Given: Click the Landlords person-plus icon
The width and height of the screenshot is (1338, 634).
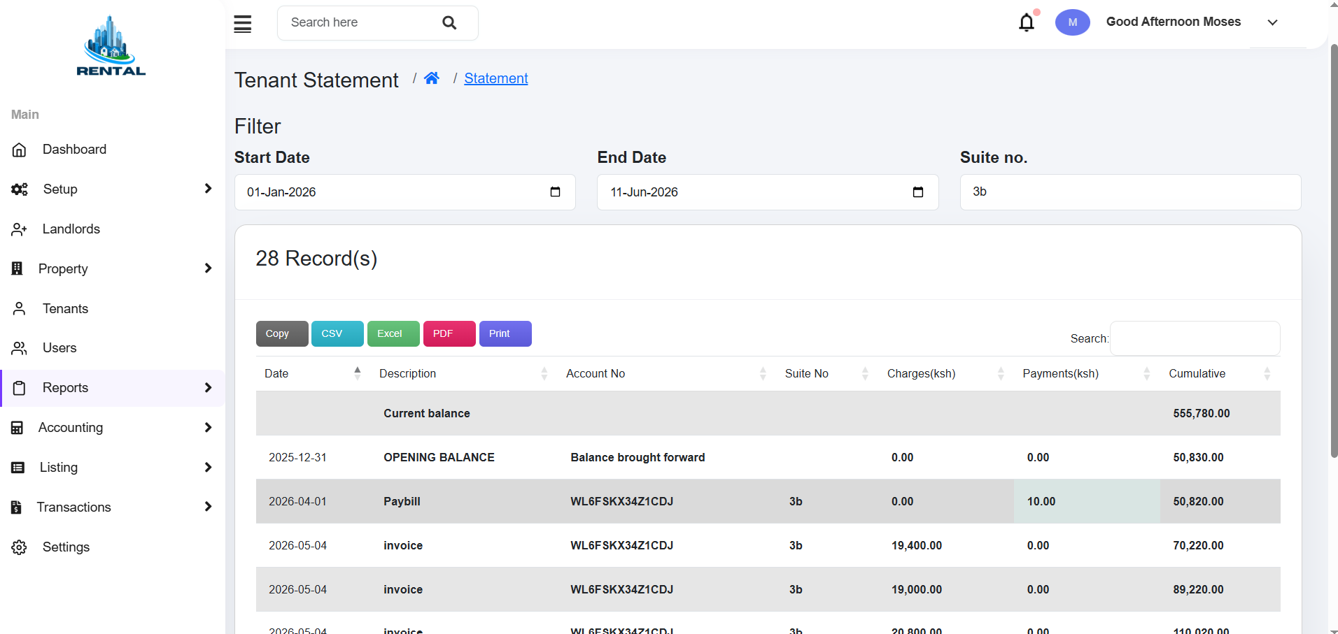Looking at the screenshot, I should [x=20, y=229].
